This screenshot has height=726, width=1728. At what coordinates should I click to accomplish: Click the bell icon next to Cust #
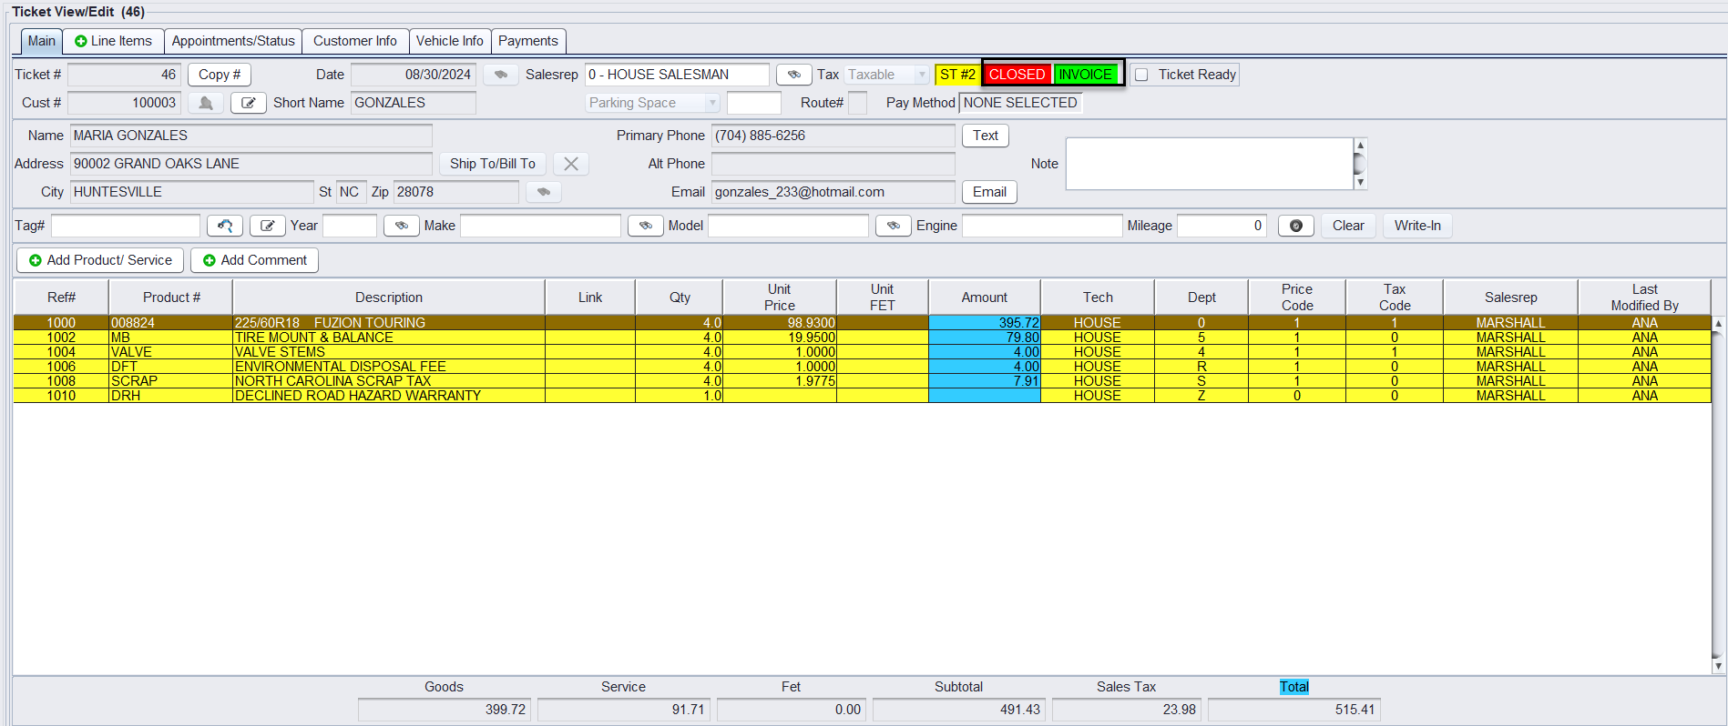[x=206, y=103]
